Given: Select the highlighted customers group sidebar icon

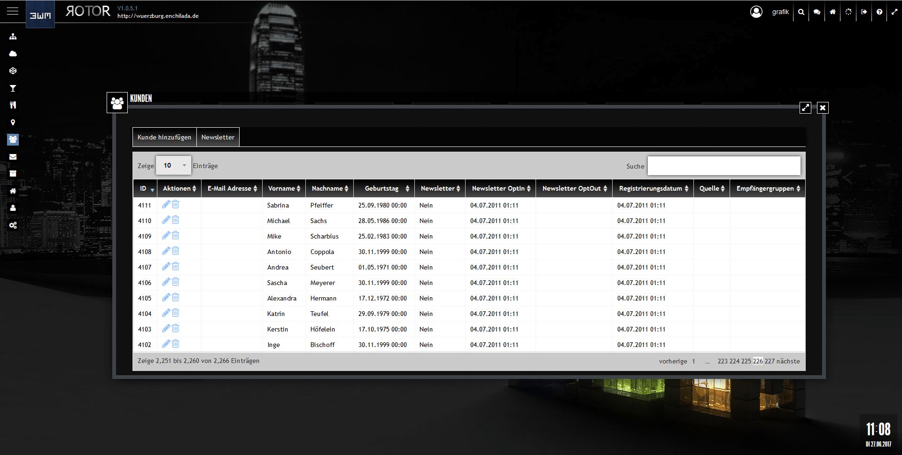Looking at the screenshot, I should pyautogui.click(x=13, y=139).
